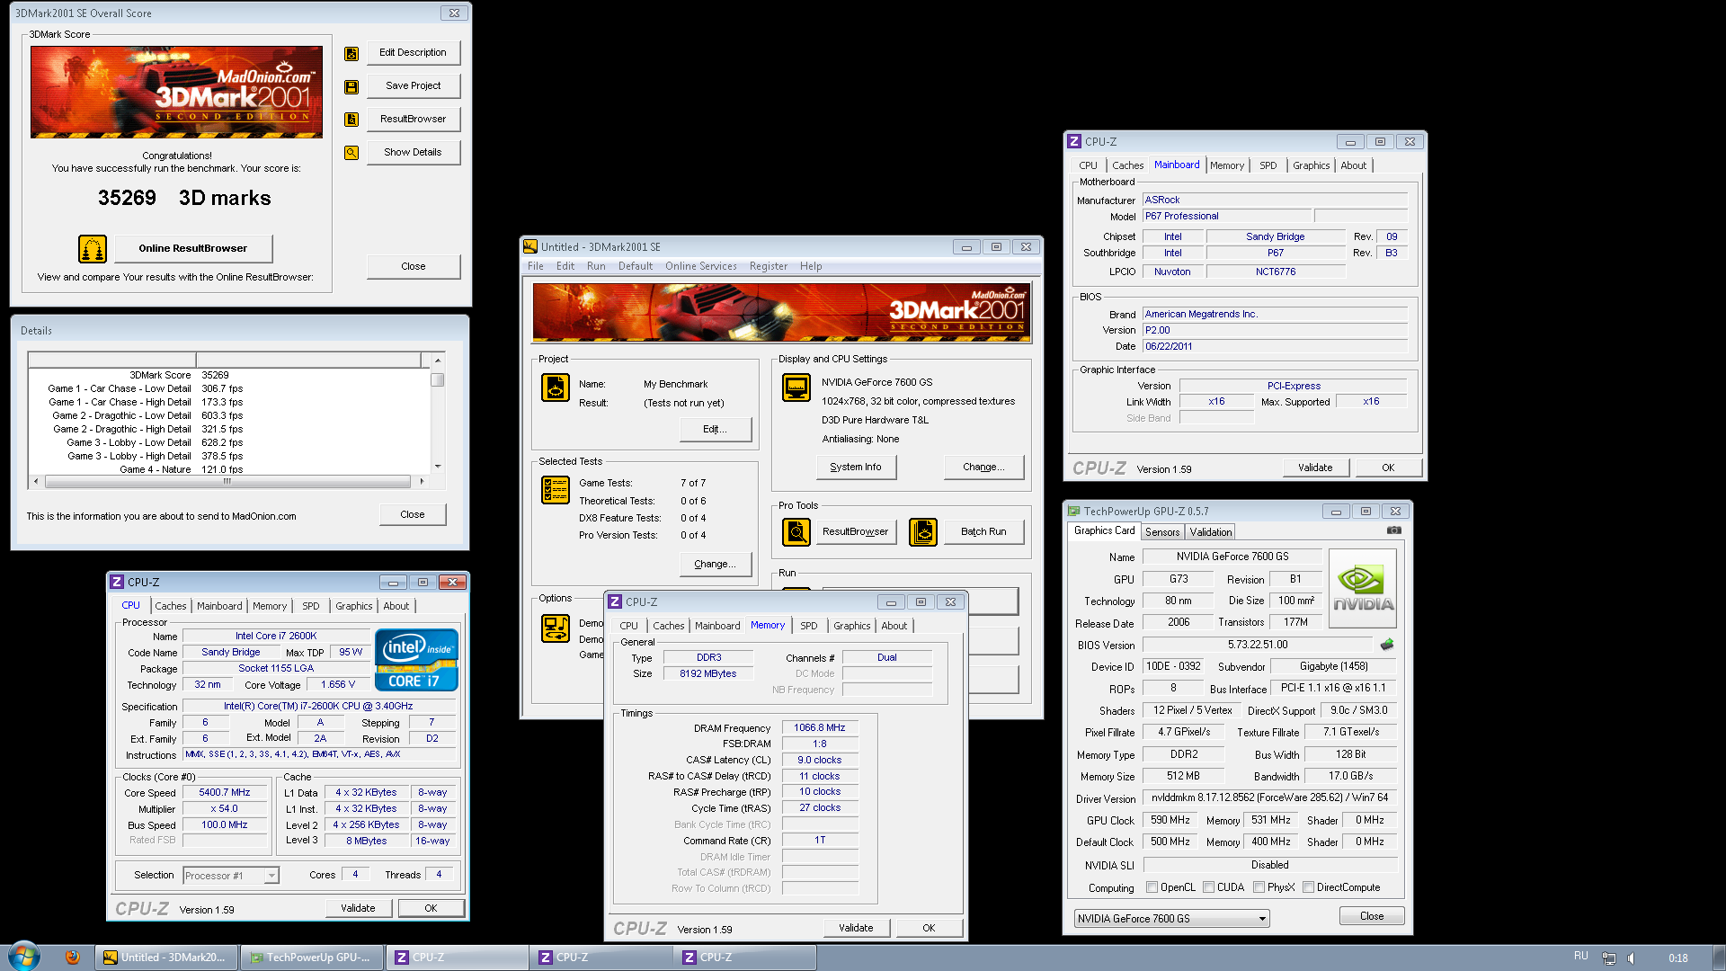
Task: Enable the DirectCompute checkbox
Action: coord(1308,887)
